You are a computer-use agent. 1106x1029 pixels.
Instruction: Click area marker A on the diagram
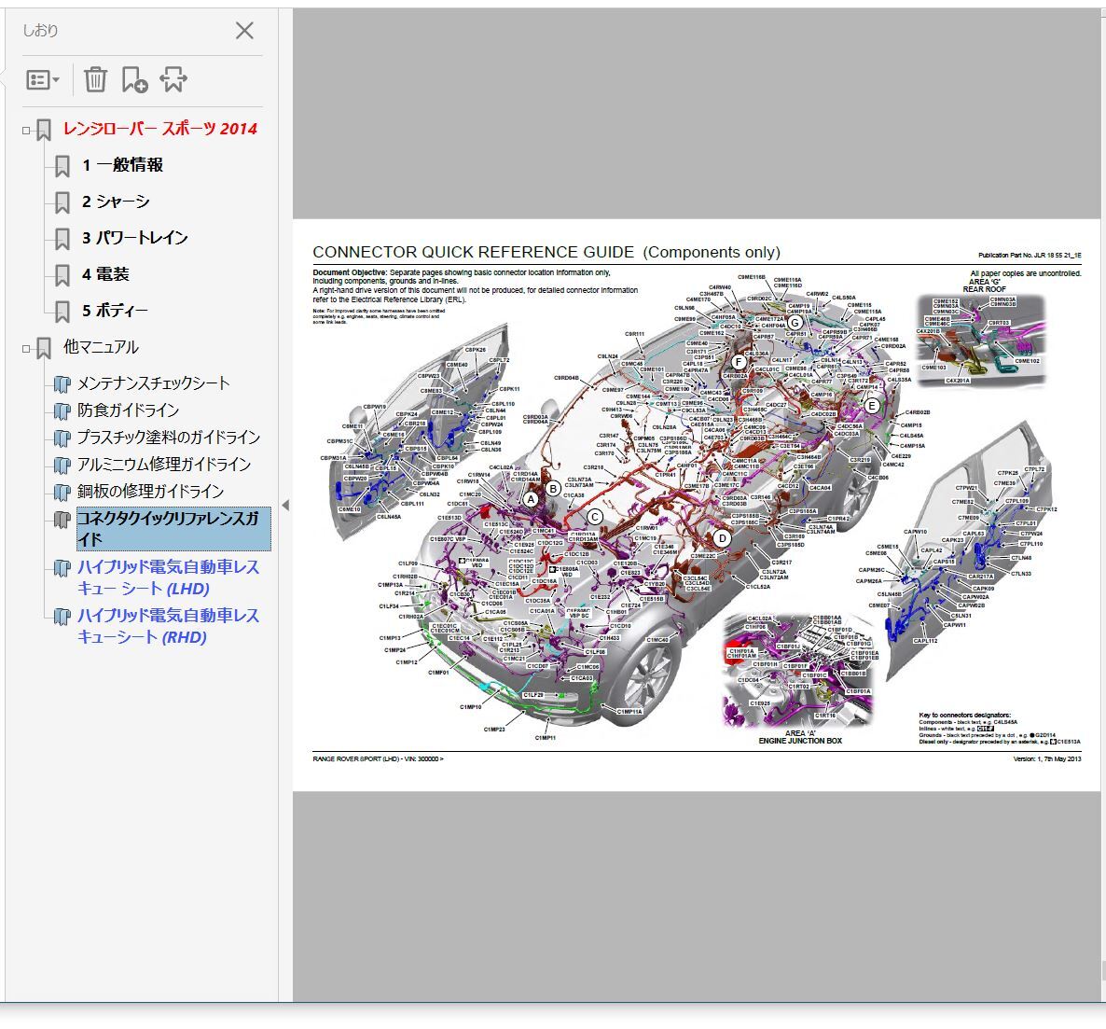[532, 499]
